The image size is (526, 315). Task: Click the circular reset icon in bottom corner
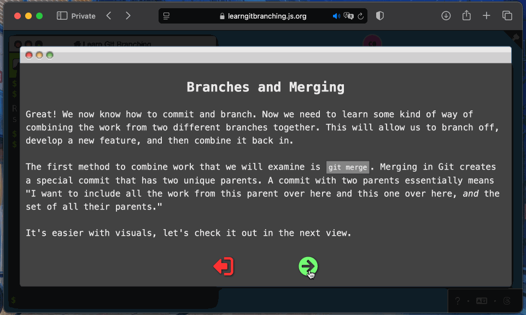coord(506,301)
